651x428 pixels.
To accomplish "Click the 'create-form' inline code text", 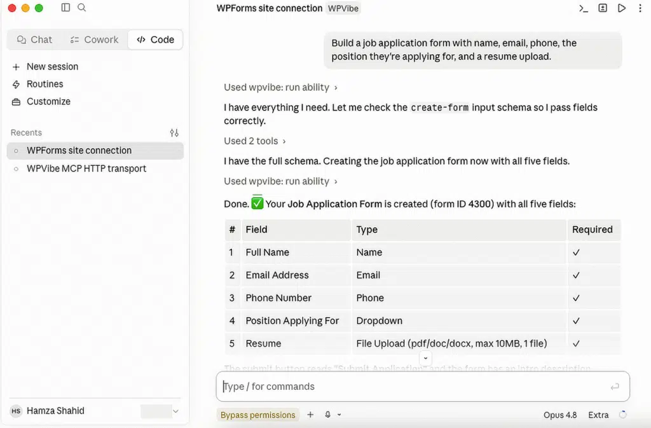I will click(440, 107).
